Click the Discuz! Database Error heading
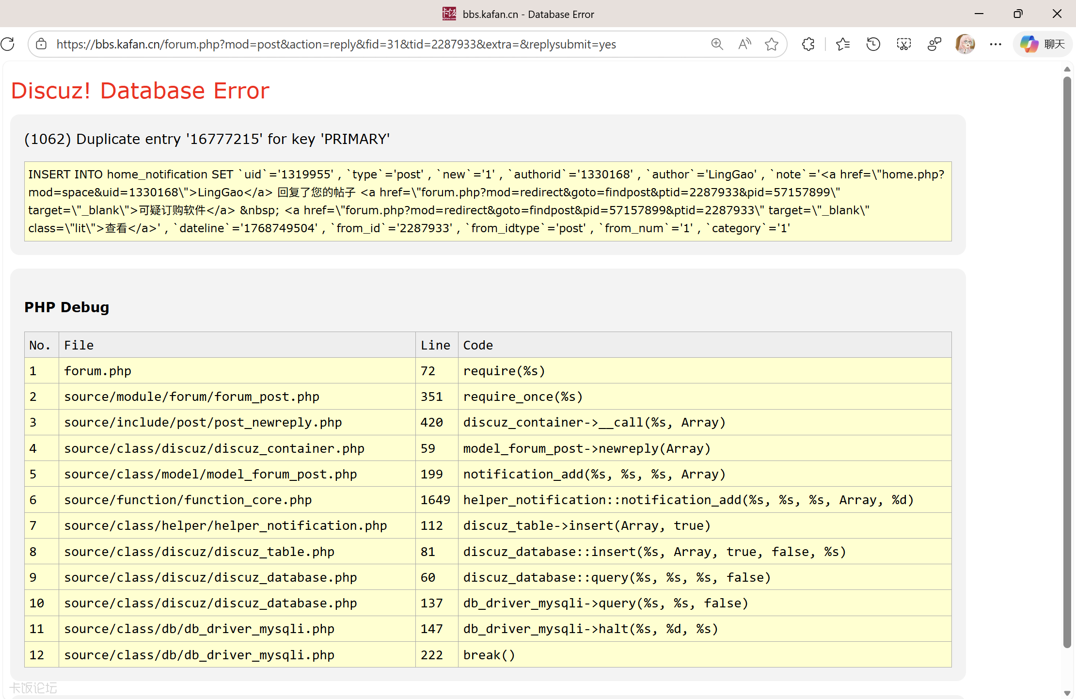1076x699 pixels. tap(140, 91)
